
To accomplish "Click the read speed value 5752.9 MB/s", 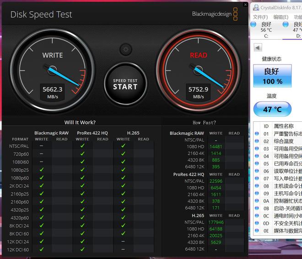I will [x=199, y=92].
